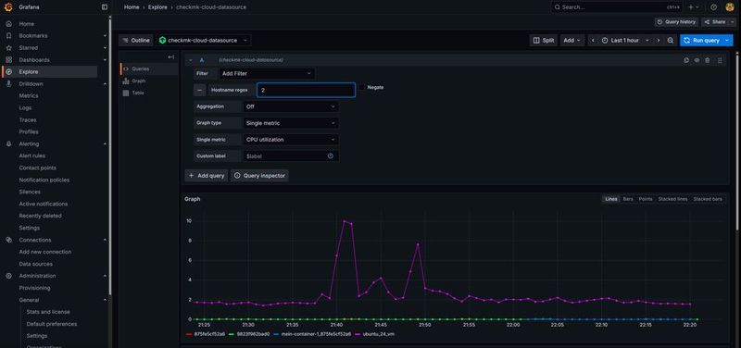Split the Explore pane
This screenshot has height=348, width=741.
[544, 41]
